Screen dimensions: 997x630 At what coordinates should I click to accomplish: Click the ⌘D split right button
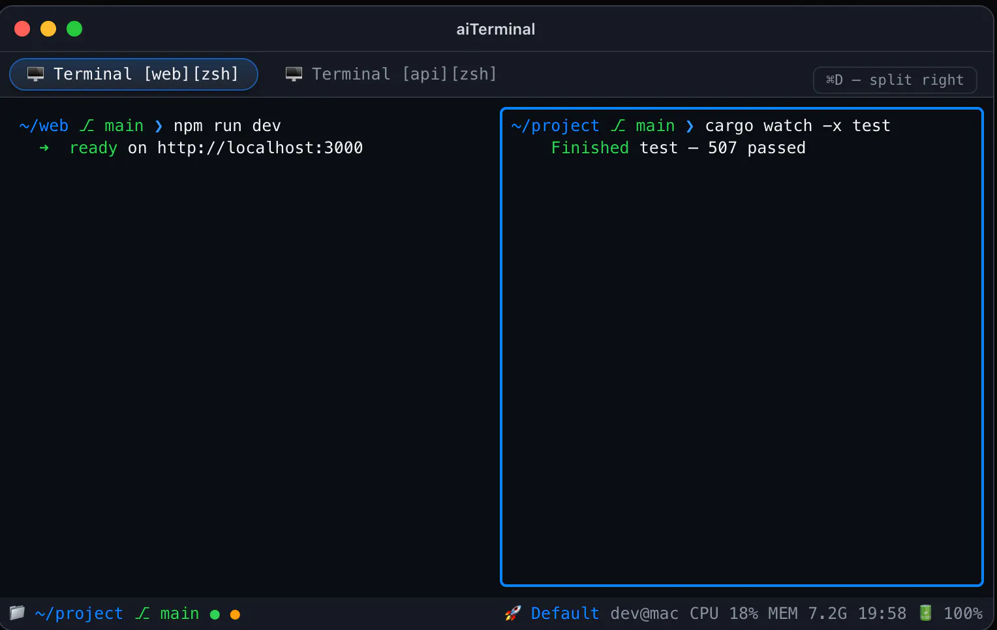point(895,80)
